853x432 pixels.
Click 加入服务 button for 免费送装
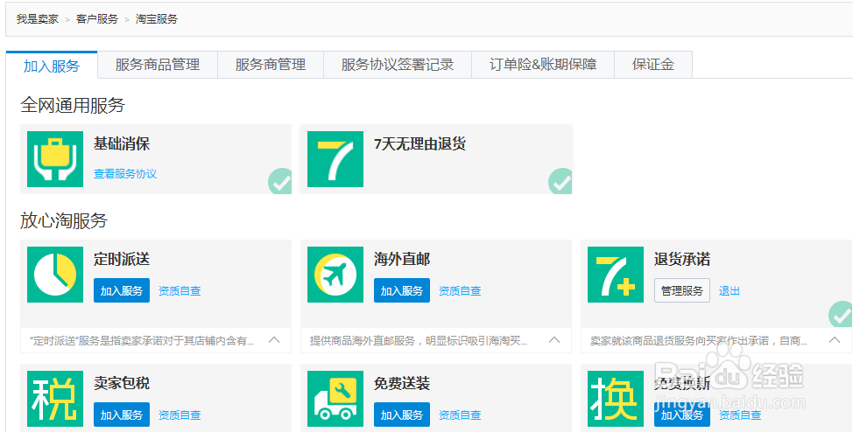[x=401, y=415]
